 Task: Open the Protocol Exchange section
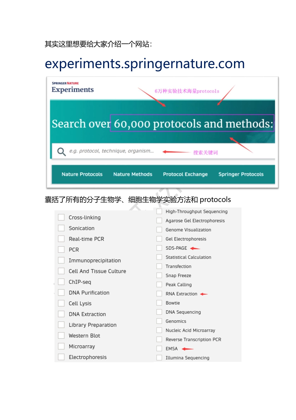coord(185,174)
